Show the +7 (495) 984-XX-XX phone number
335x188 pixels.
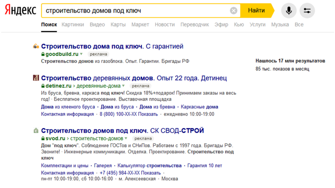(130, 173)
